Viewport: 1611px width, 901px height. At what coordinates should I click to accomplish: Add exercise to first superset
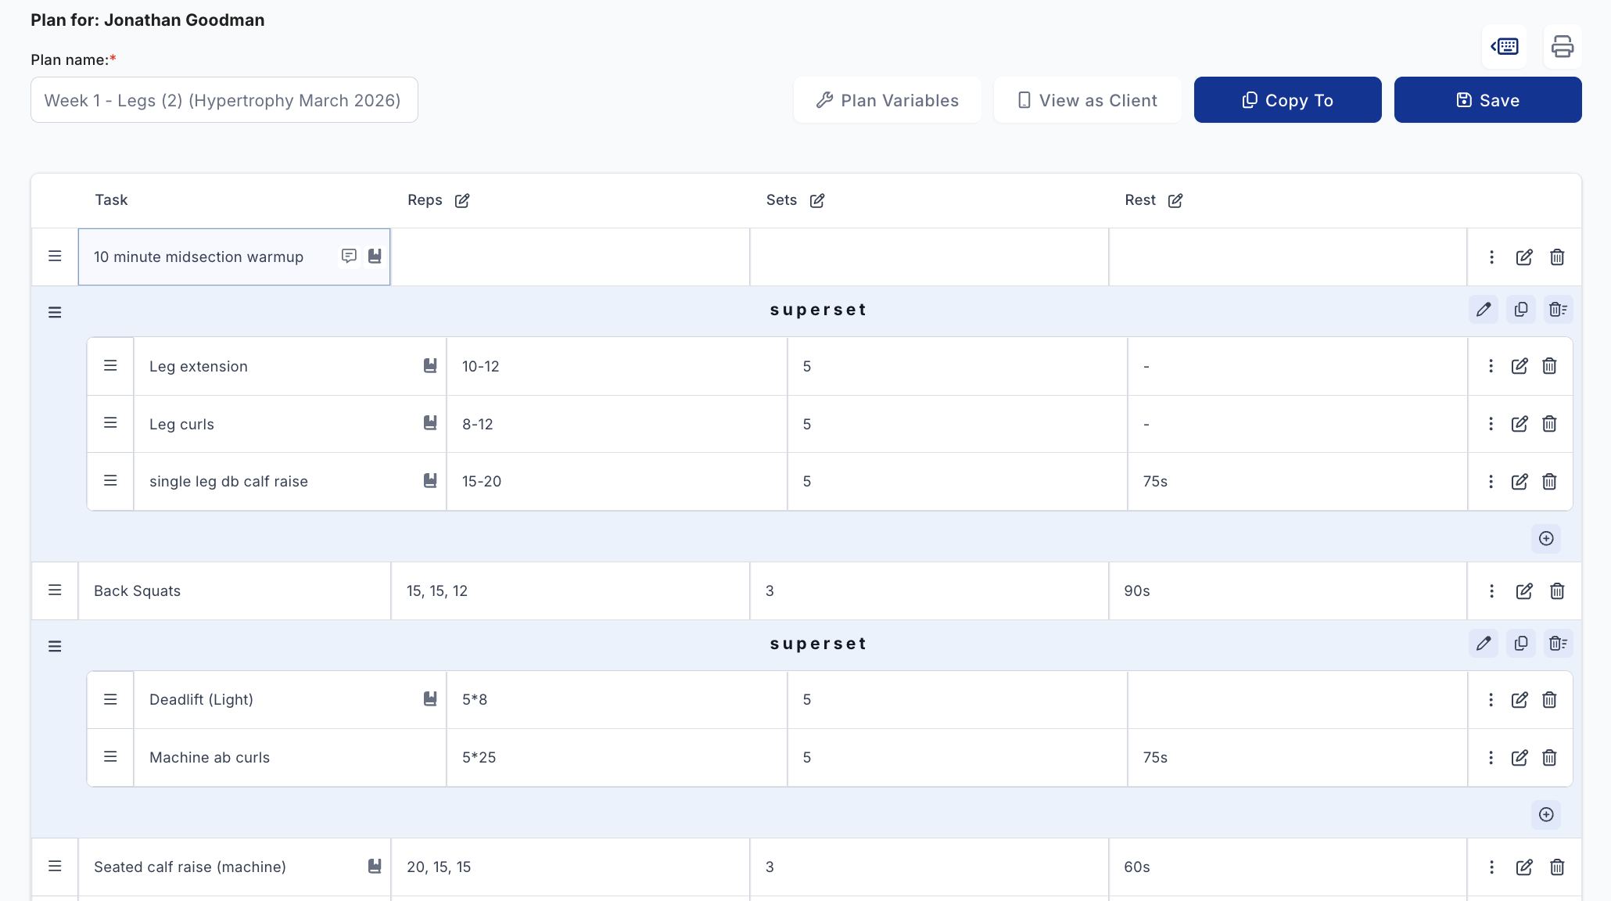(x=1545, y=538)
